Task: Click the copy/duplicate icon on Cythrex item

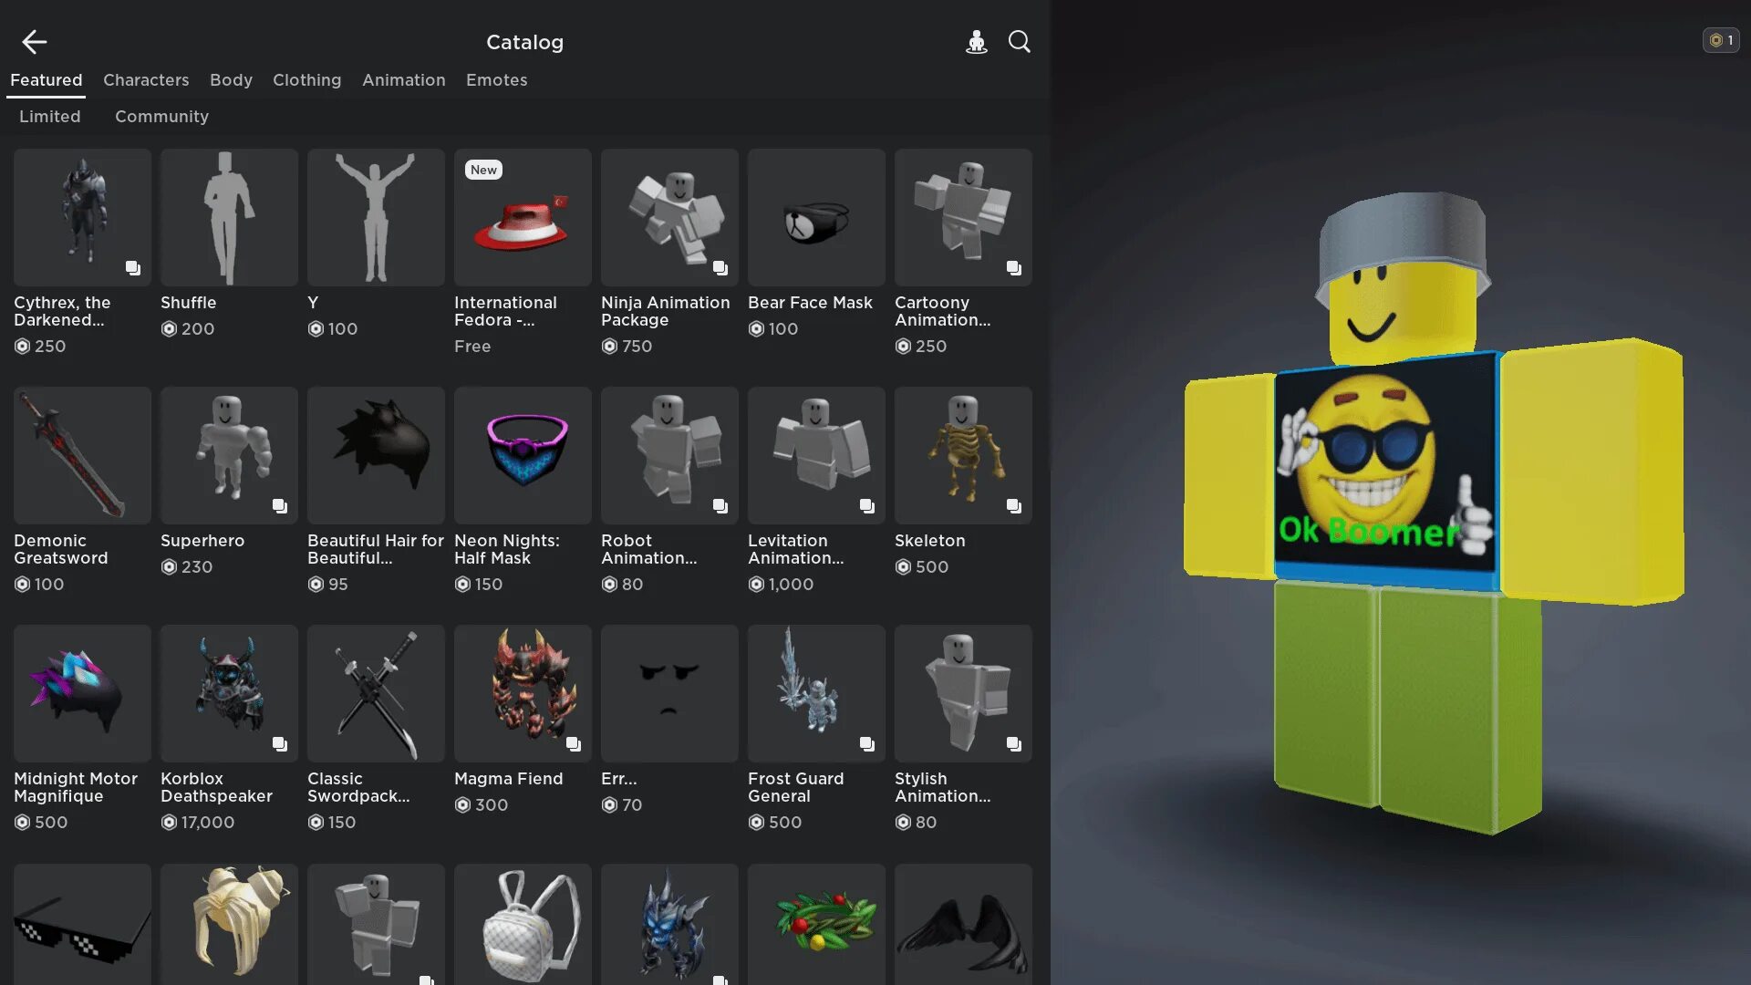Action: click(132, 267)
